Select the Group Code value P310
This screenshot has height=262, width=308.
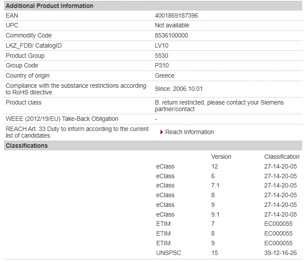pos(162,66)
